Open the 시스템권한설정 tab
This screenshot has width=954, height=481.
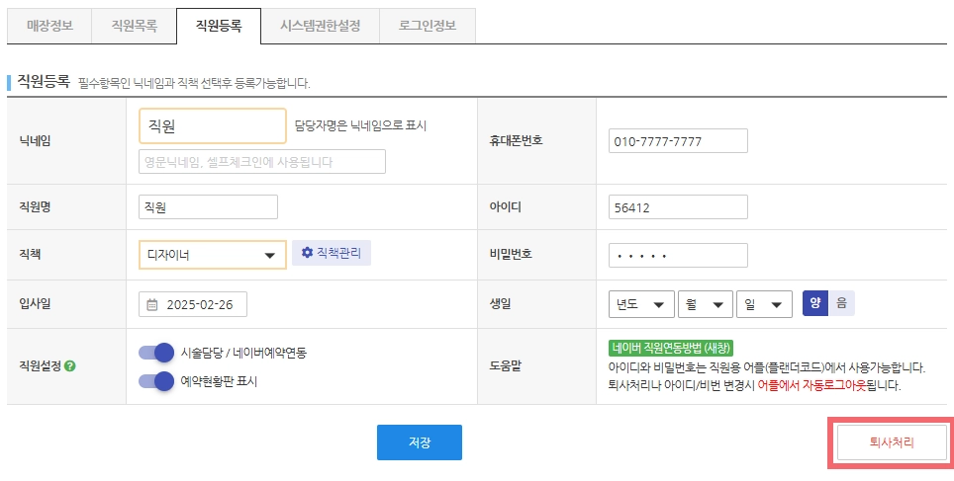click(x=320, y=26)
